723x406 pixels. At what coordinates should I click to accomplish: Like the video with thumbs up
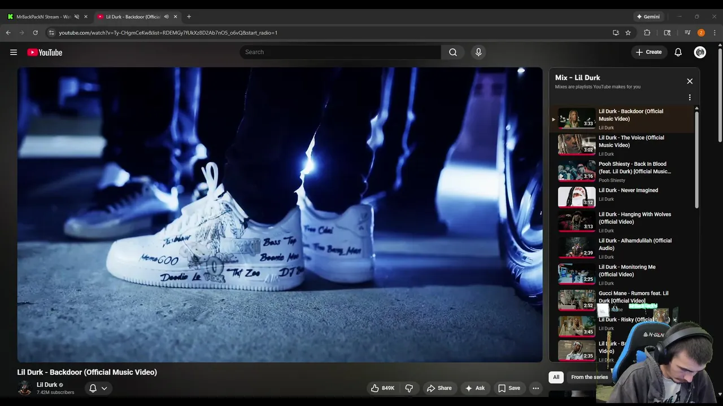tap(382, 388)
